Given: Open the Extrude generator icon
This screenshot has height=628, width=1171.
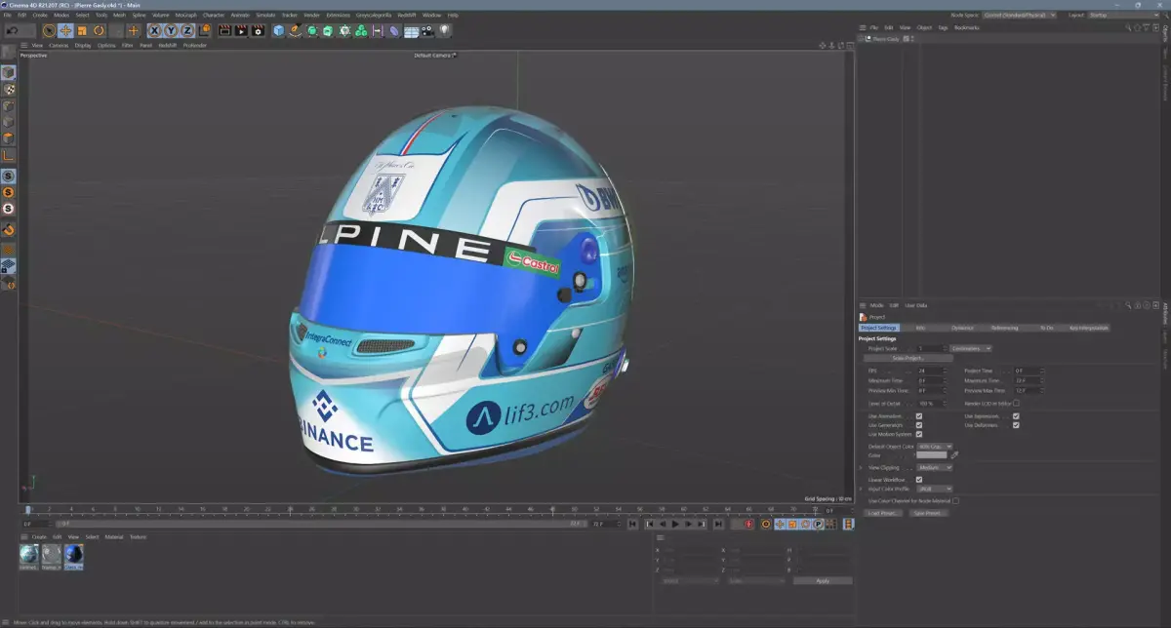Looking at the screenshot, I should point(328,30).
